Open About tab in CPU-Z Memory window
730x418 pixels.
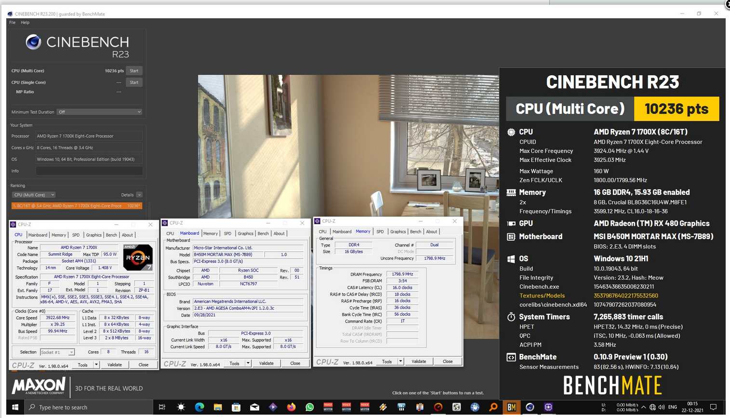(x=432, y=232)
